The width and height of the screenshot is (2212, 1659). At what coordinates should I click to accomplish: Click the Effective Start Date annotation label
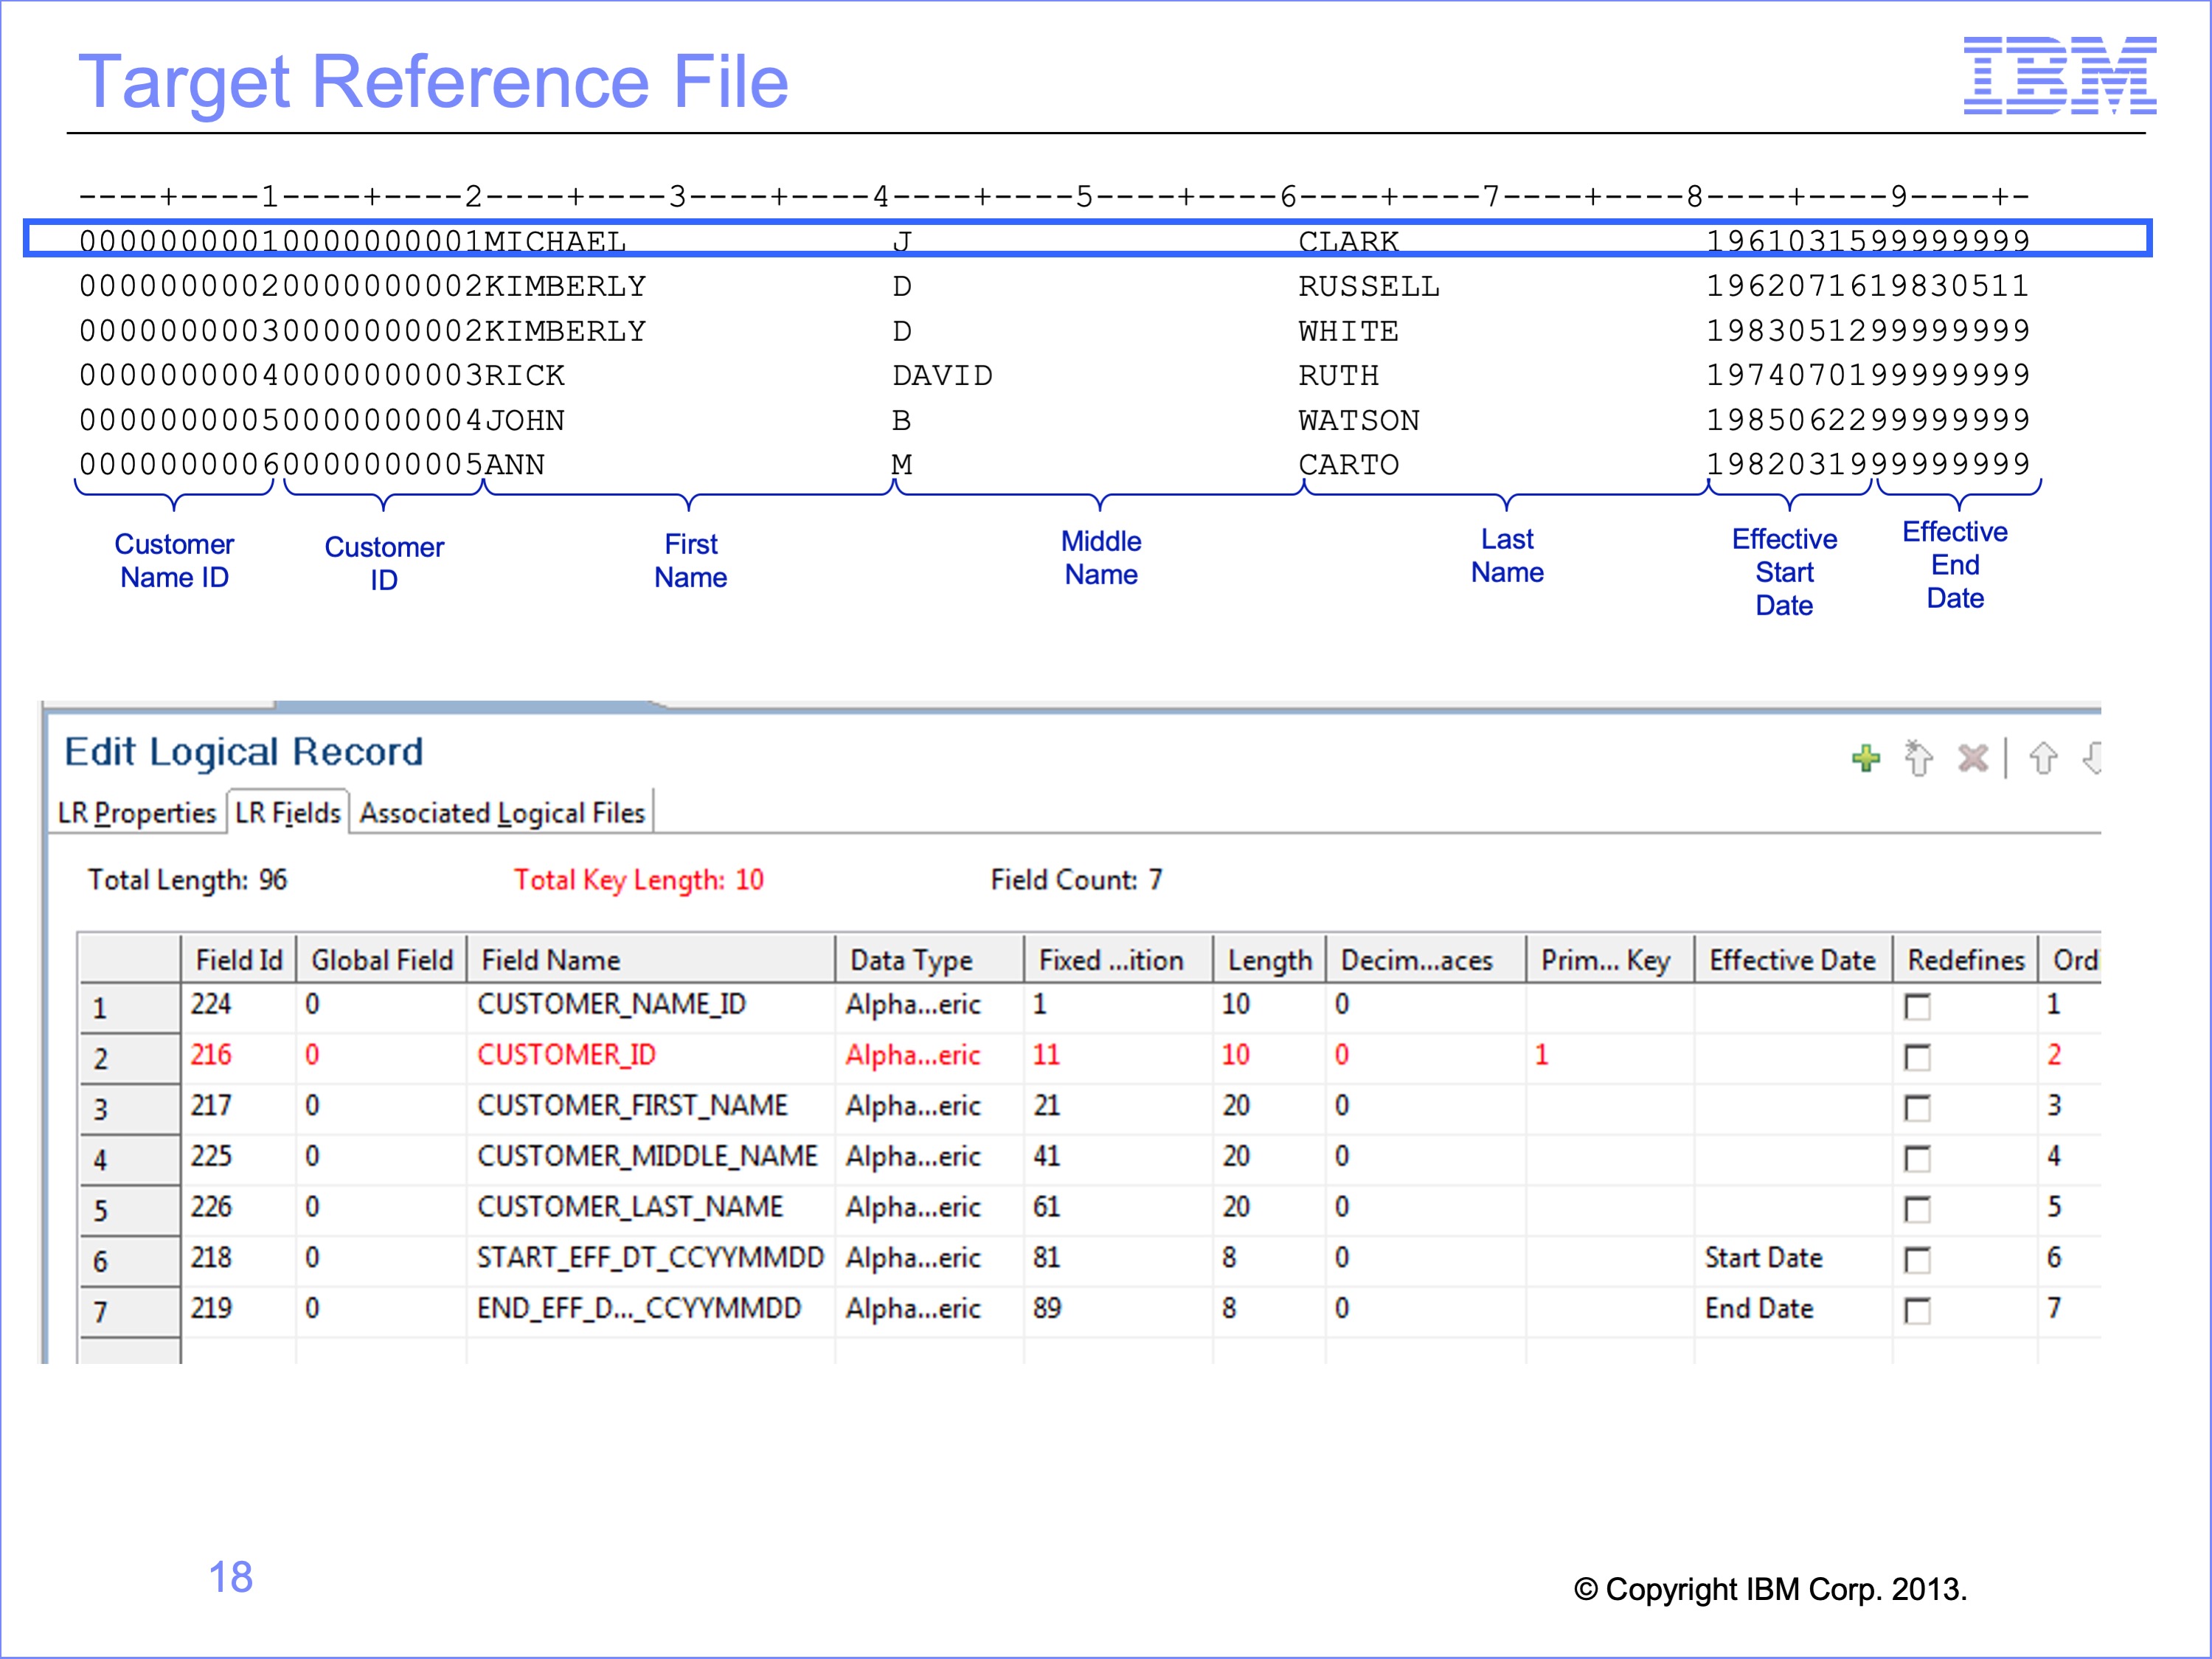coord(1784,572)
